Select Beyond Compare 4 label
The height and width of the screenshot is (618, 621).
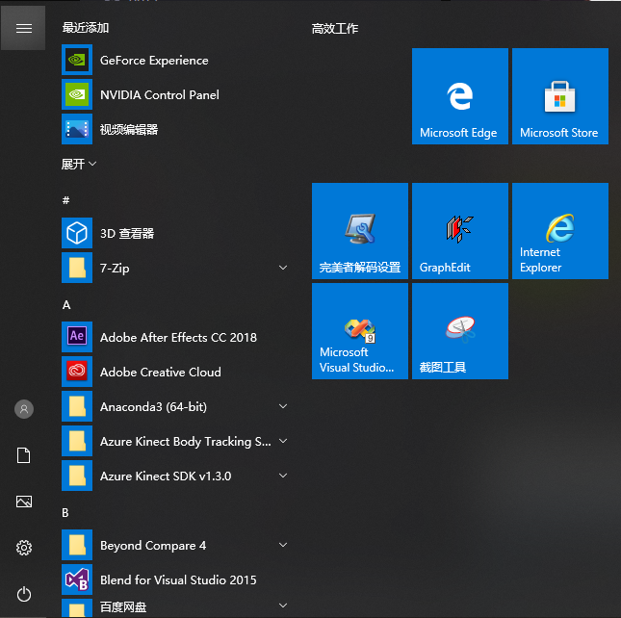[153, 546]
